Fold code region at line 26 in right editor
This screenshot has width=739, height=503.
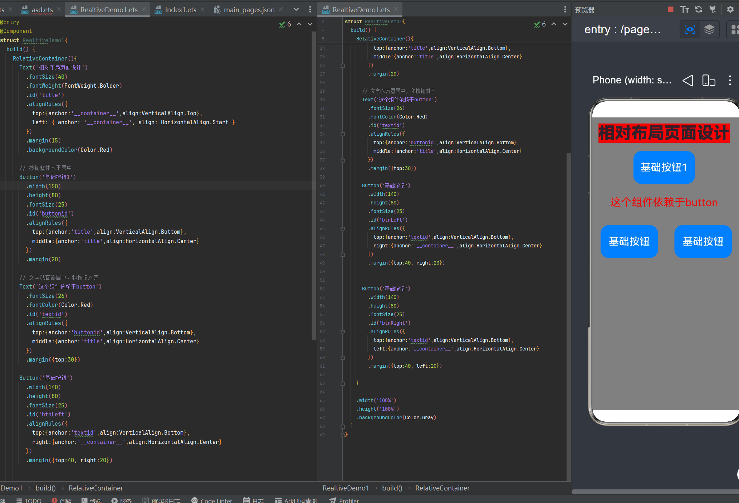pos(343,66)
